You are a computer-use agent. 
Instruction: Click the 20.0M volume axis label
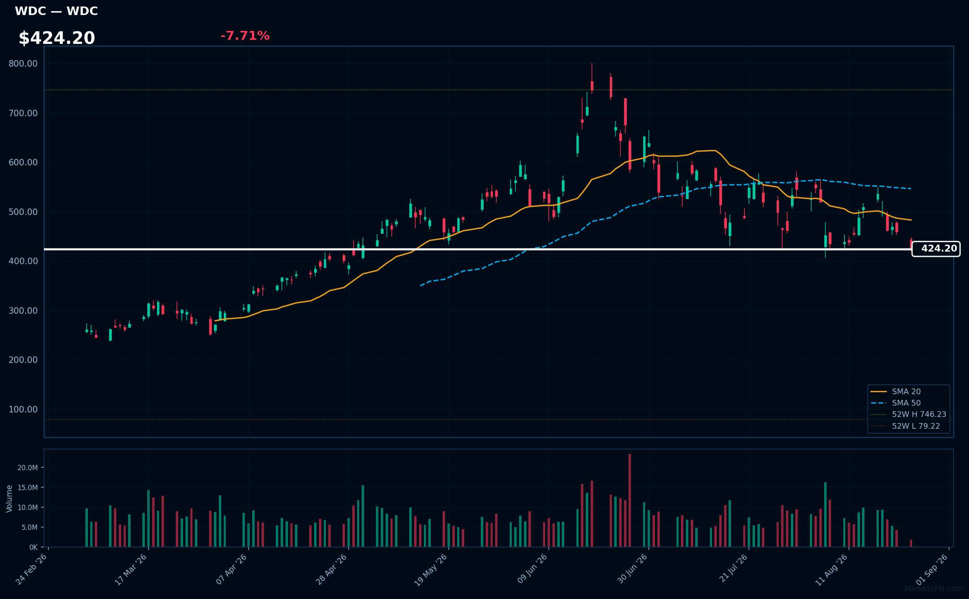pos(28,467)
